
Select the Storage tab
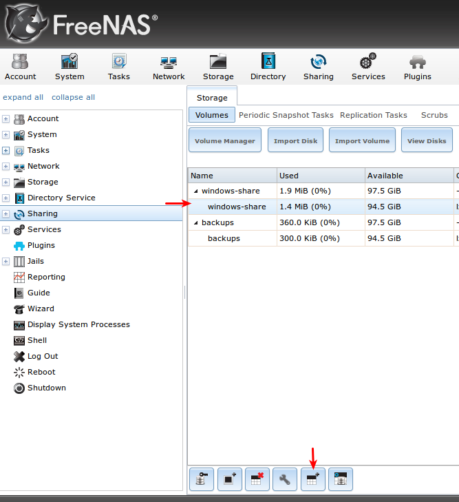[x=212, y=98]
